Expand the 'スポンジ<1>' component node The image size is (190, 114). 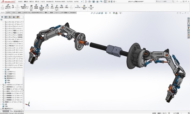pos(3,44)
